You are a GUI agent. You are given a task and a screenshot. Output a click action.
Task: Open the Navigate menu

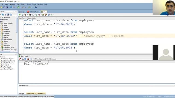point(12,4)
